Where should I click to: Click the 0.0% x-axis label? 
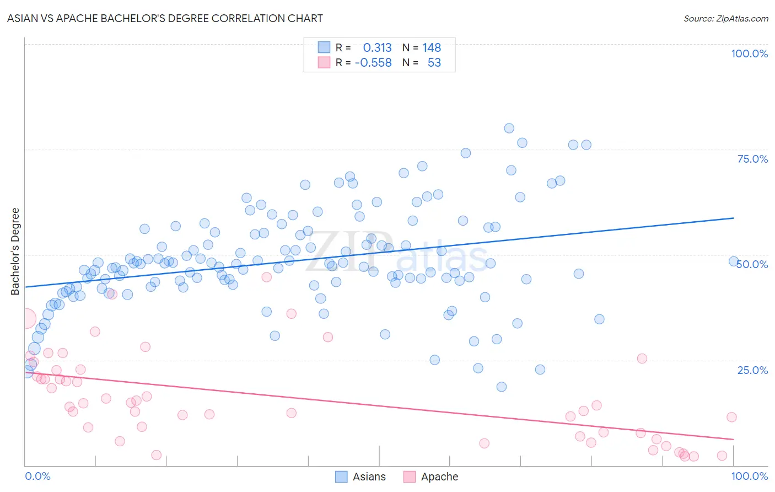coord(37,476)
